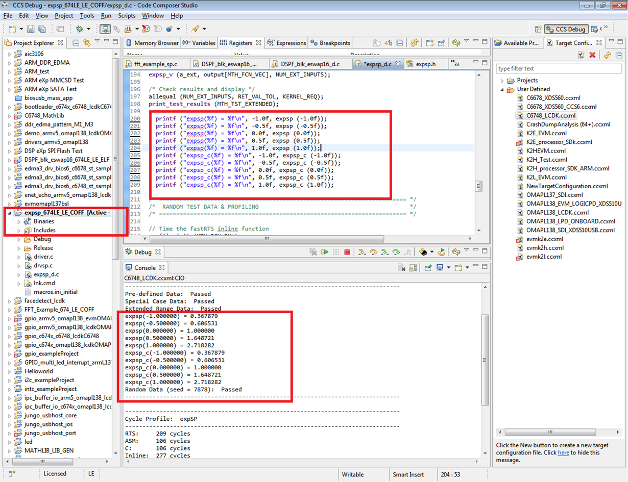Switch to the Available Products tab

[x=516, y=43]
